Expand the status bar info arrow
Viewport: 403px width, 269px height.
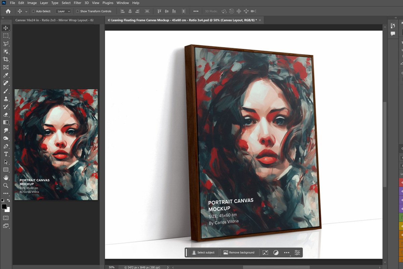(168, 267)
